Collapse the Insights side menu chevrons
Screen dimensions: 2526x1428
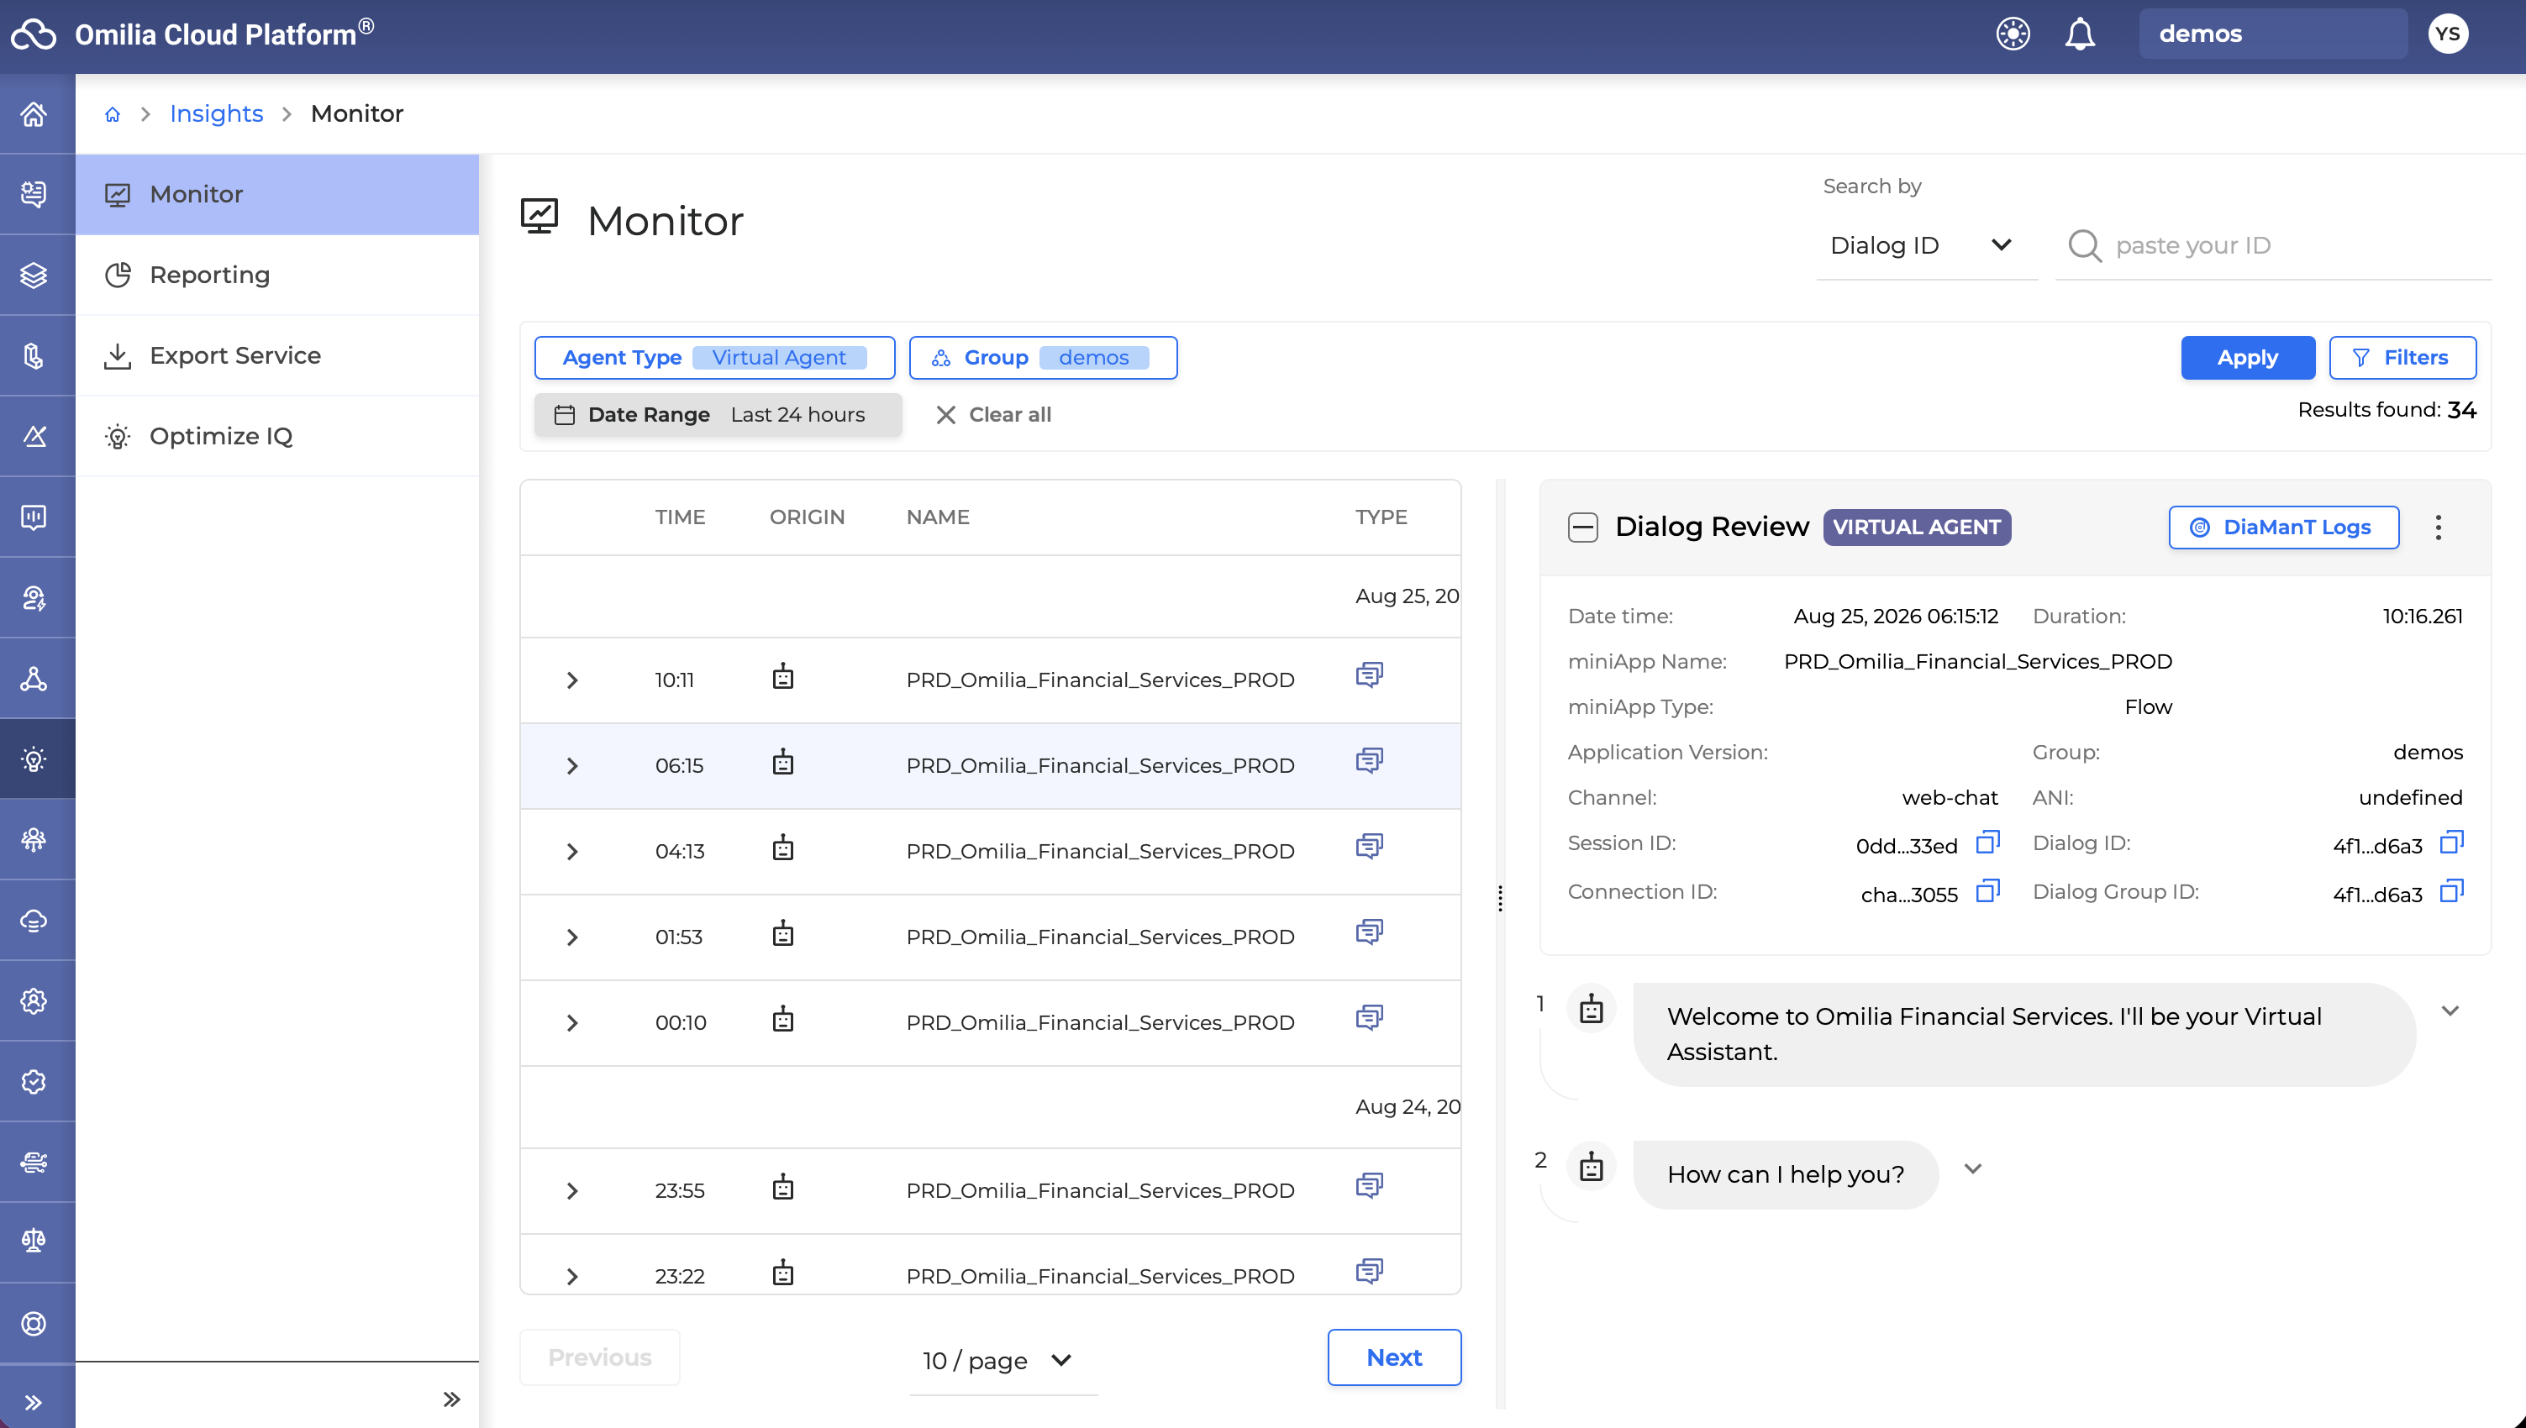click(450, 1399)
